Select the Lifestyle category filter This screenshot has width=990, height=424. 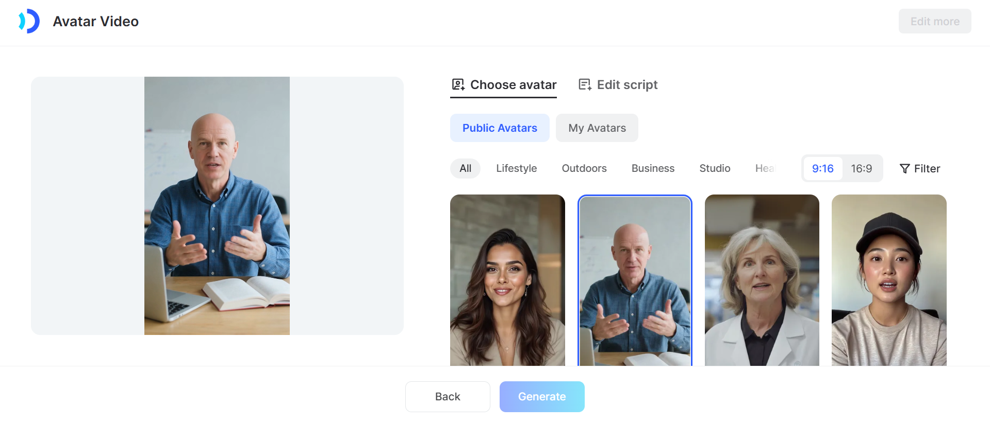(x=516, y=168)
